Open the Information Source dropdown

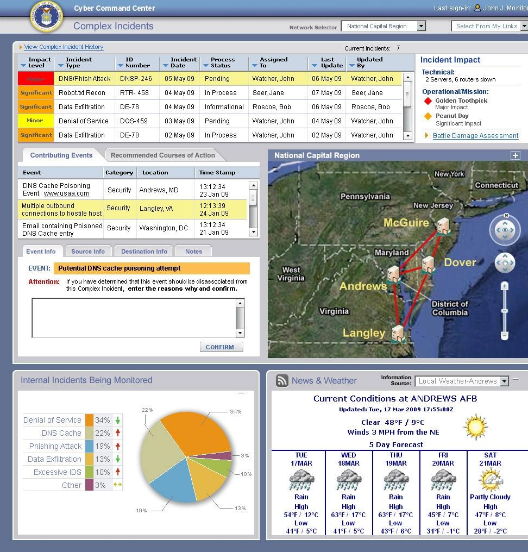click(x=505, y=381)
